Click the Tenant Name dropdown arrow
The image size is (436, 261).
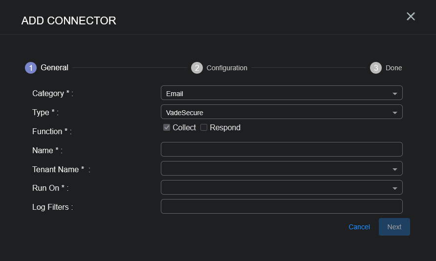(x=394, y=169)
